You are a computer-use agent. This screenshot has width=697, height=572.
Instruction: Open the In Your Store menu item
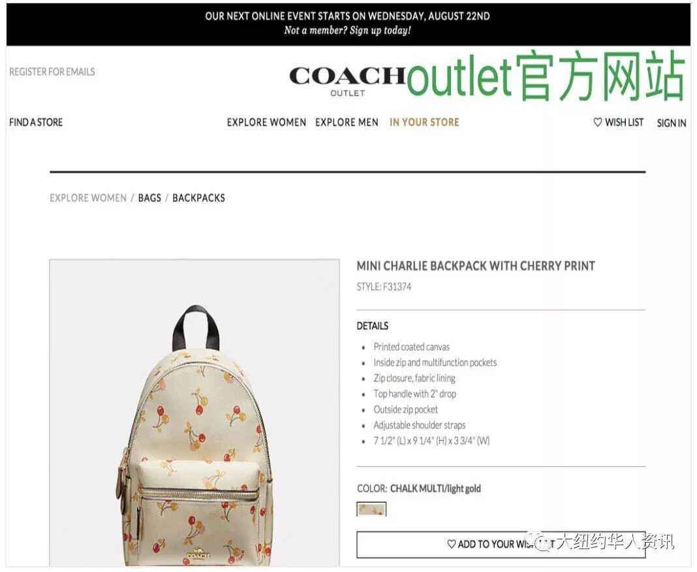tap(424, 122)
